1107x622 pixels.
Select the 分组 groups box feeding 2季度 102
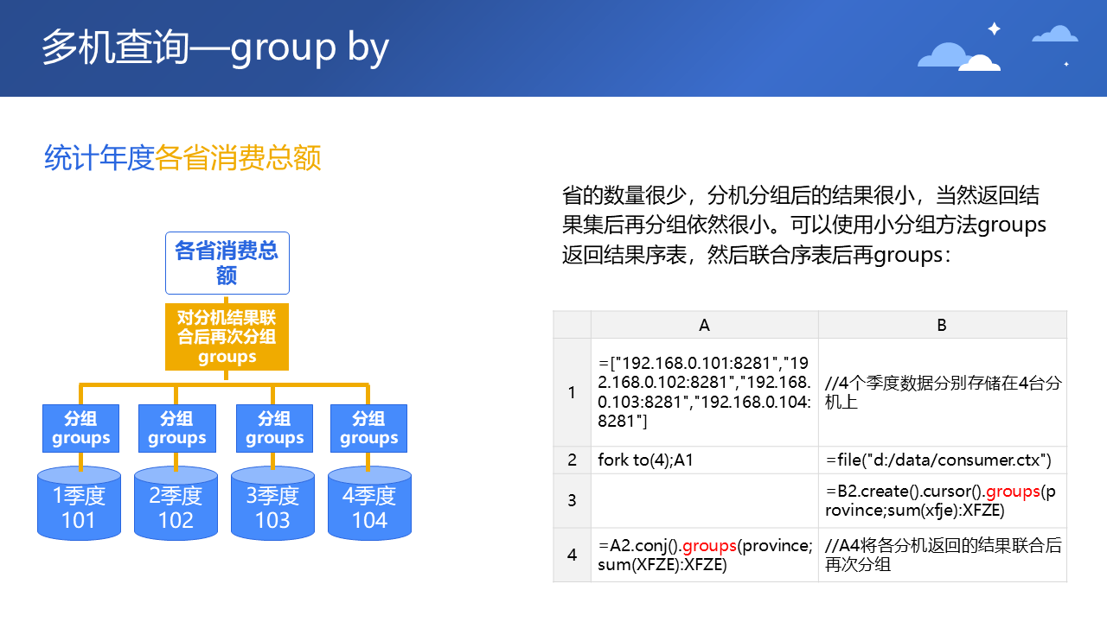tap(176, 428)
